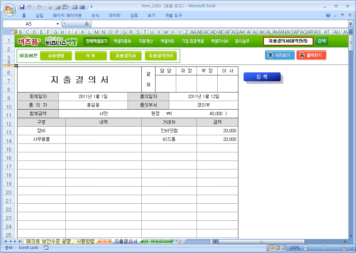
Task: Click the Office button logo
Action: pos(10,10)
